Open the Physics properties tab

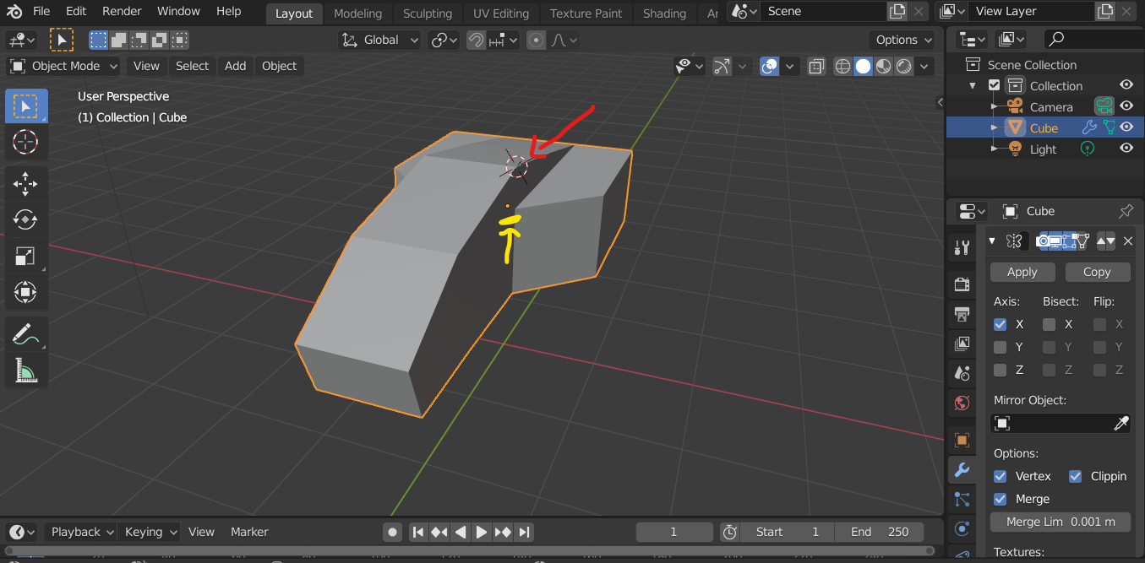pos(962,529)
